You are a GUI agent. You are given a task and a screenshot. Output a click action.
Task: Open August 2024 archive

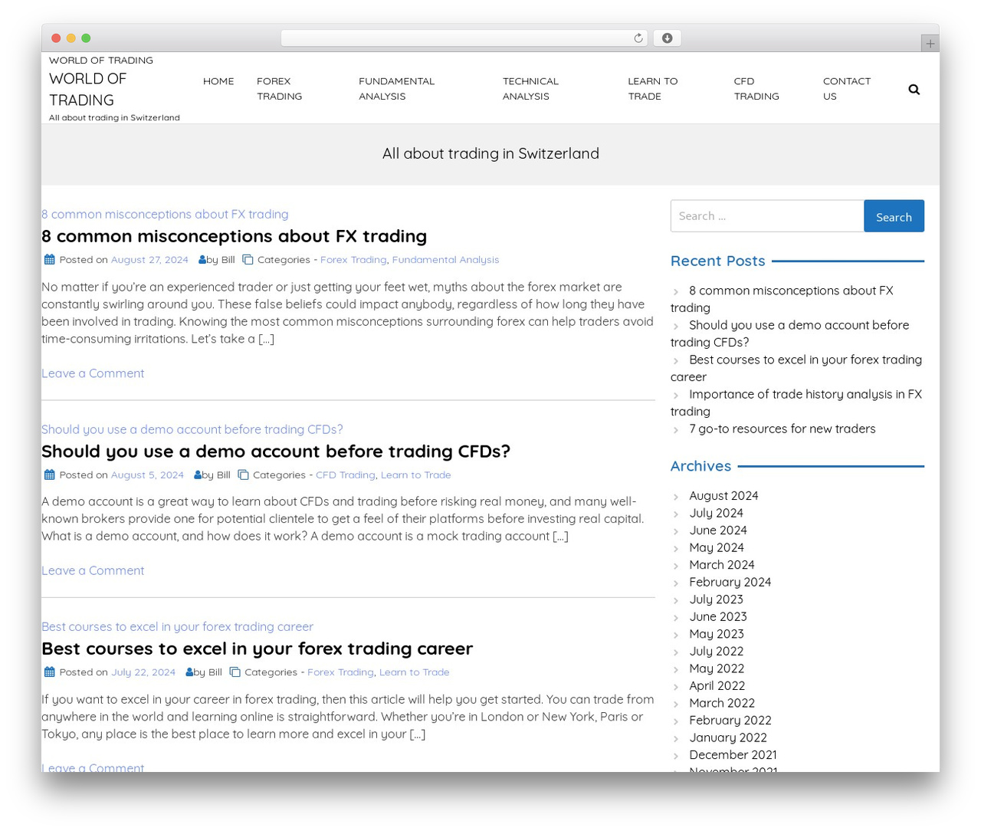point(723,496)
